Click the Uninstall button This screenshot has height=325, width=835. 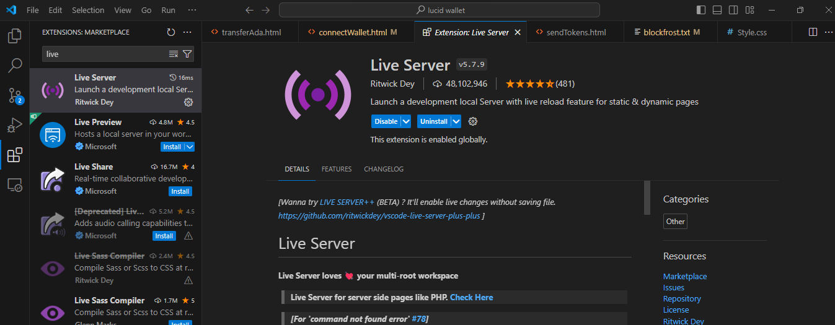(434, 121)
